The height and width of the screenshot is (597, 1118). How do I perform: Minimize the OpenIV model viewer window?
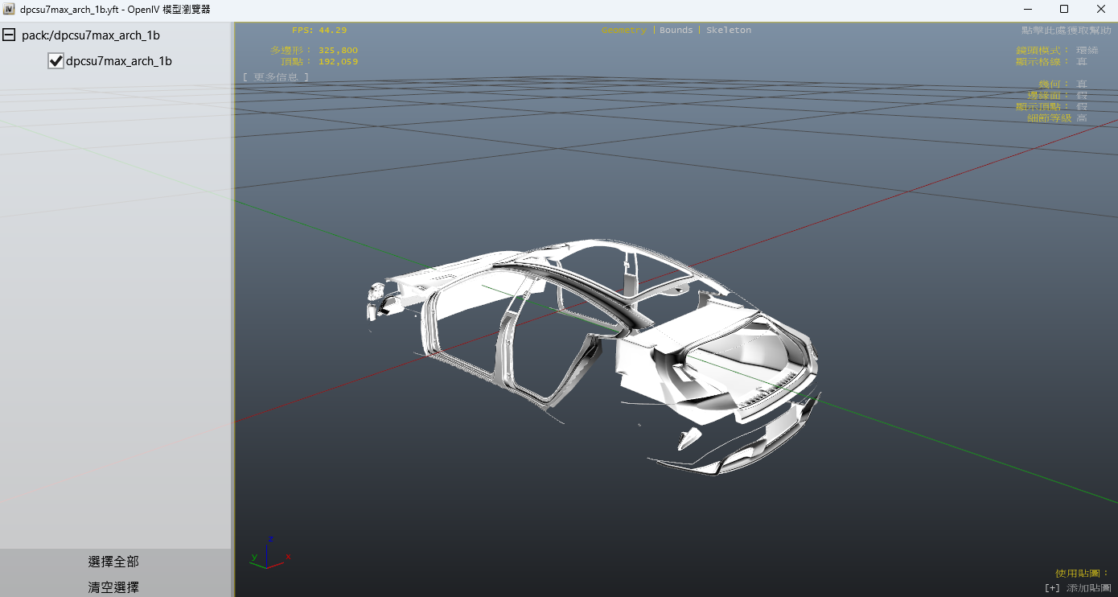click(1027, 10)
